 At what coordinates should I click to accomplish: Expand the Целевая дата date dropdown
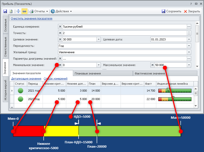point(189,39)
